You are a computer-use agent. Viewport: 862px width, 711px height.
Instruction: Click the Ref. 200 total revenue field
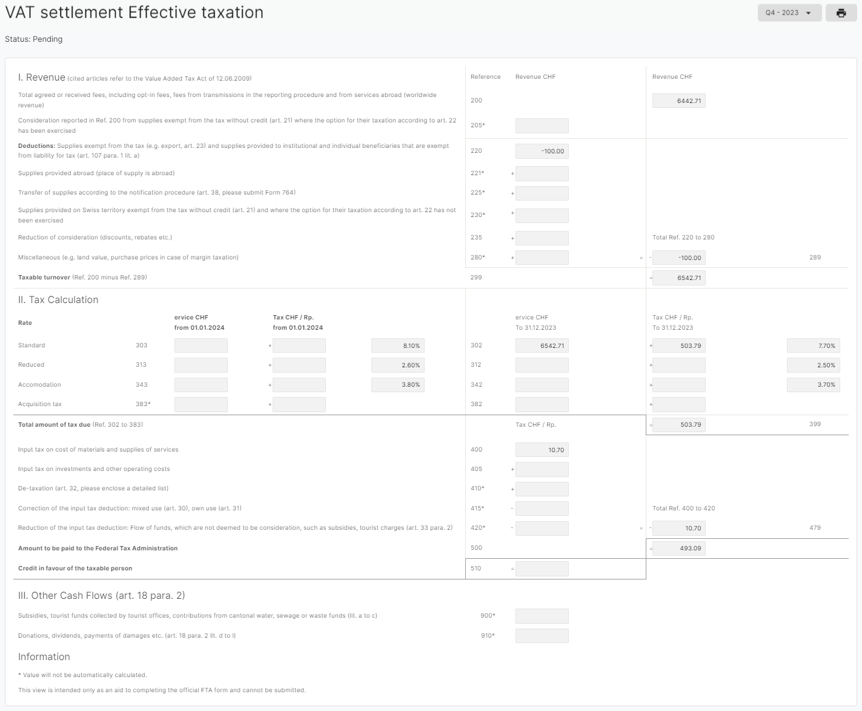(x=678, y=101)
